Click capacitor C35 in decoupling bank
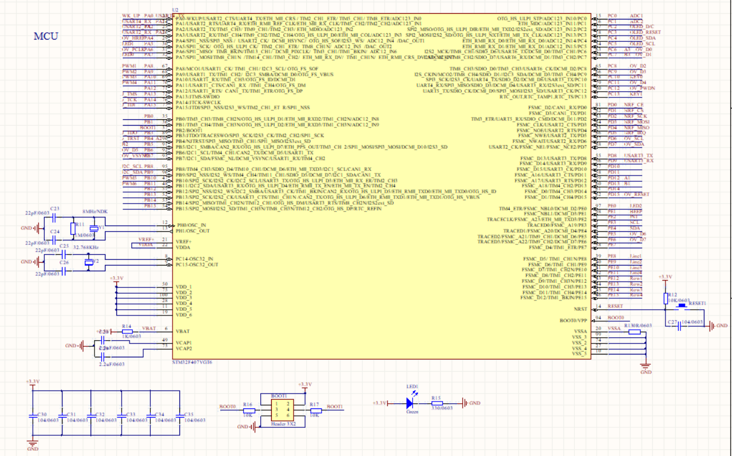Image resolution: width=732 pixels, height=456 pixels. click(x=179, y=416)
